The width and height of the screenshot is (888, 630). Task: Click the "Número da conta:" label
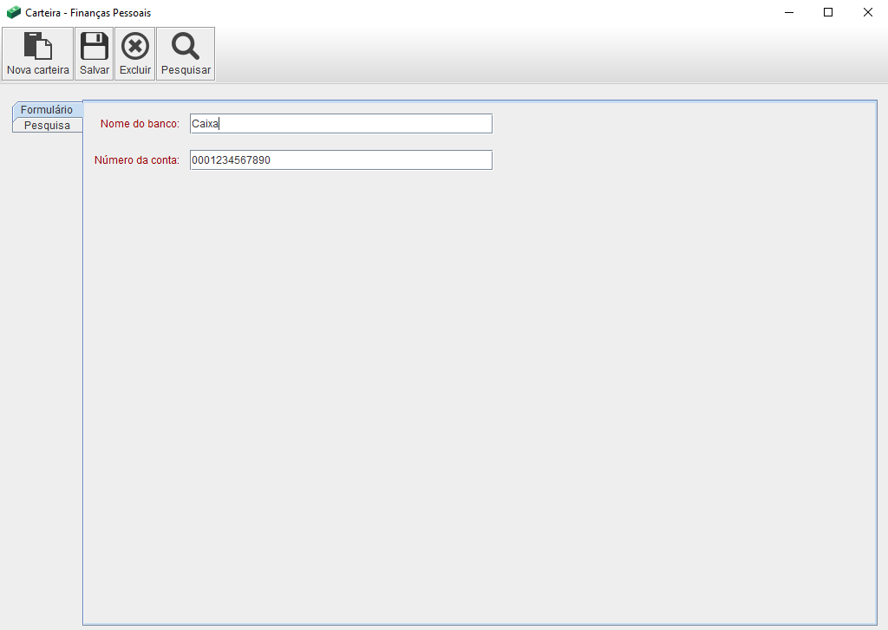pos(136,160)
